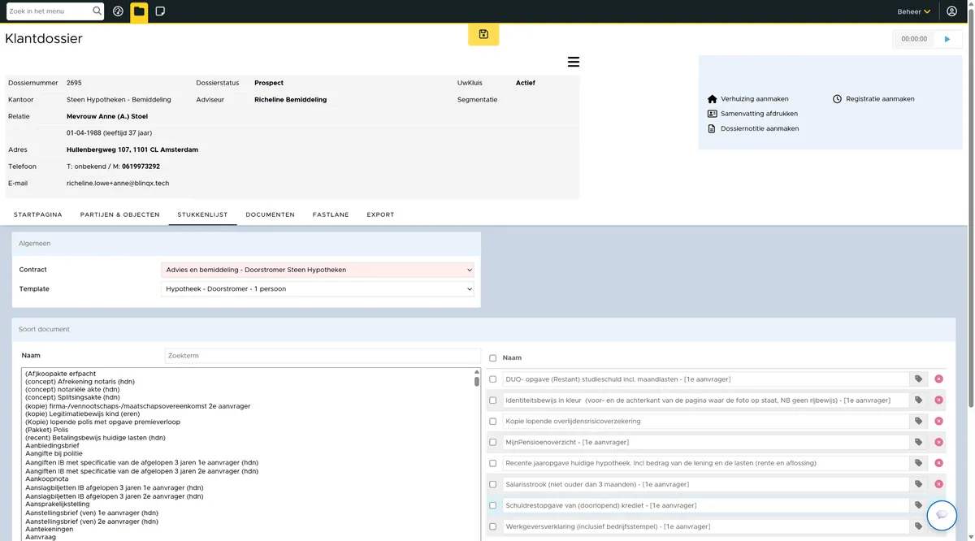Image resolution: width=975 pixels, height=541 pixels.
Task: Open the dashboard gauge icon in top bar
Action: click(118, 11)
